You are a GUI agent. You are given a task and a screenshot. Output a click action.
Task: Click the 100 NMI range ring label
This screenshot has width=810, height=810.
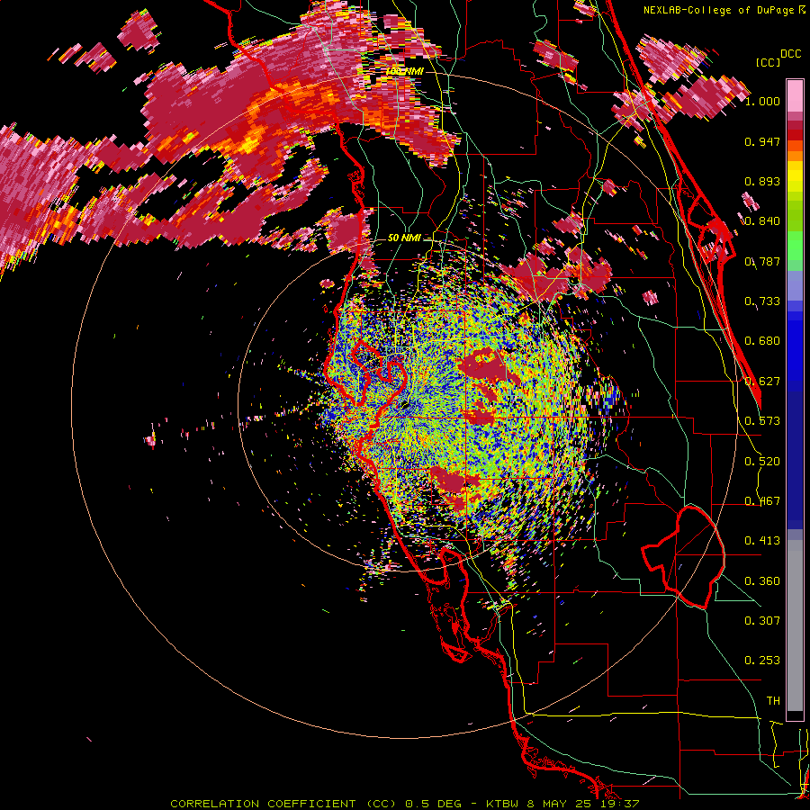tap(404, 71)
